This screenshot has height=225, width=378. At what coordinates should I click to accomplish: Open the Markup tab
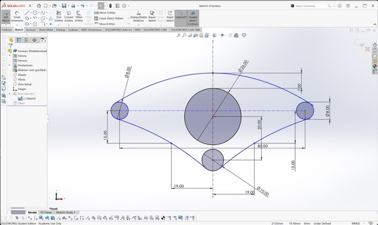(60, 30)
